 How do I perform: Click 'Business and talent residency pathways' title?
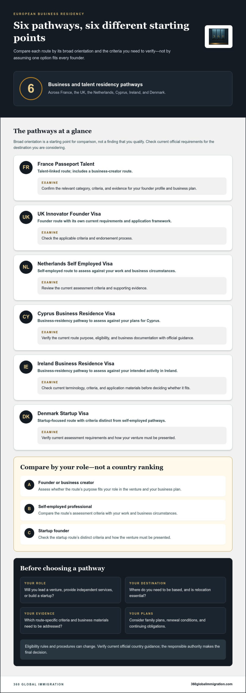[95, 84]
